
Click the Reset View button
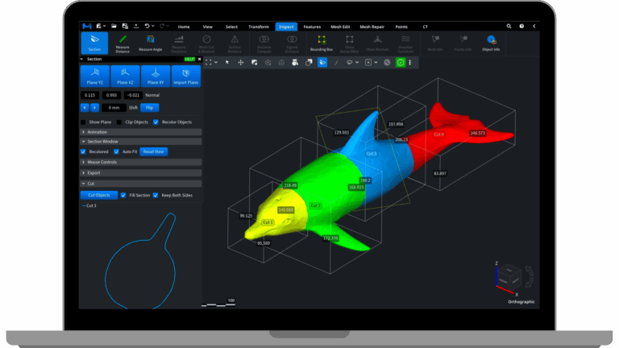pos(154,151)
